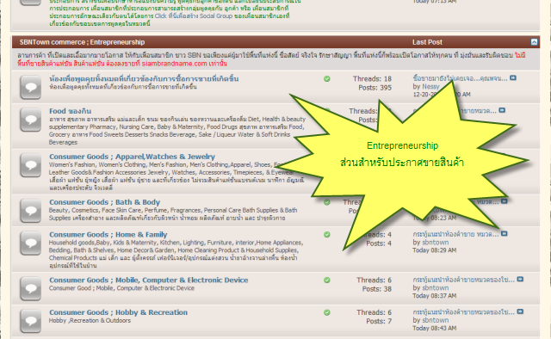This screenshot has height=339, width=551.
Task: Open sbntown profile in Hobby & Recreation row
Action: 436,320
